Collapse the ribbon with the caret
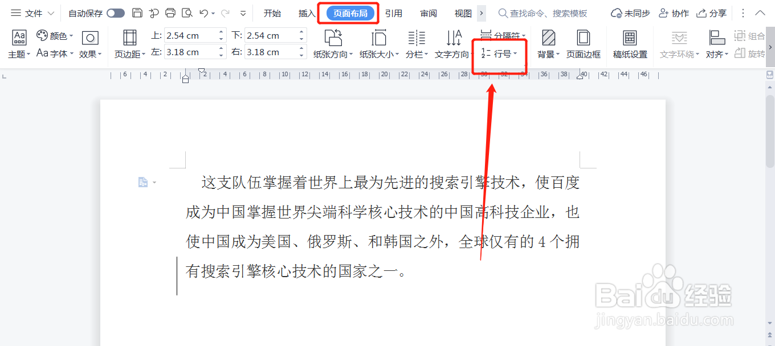The height and width of the screenshot is (346, 775). click(x=760, y=13)
